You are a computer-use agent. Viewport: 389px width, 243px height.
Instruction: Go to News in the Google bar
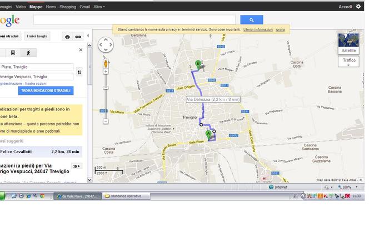(x=51, y=7)
